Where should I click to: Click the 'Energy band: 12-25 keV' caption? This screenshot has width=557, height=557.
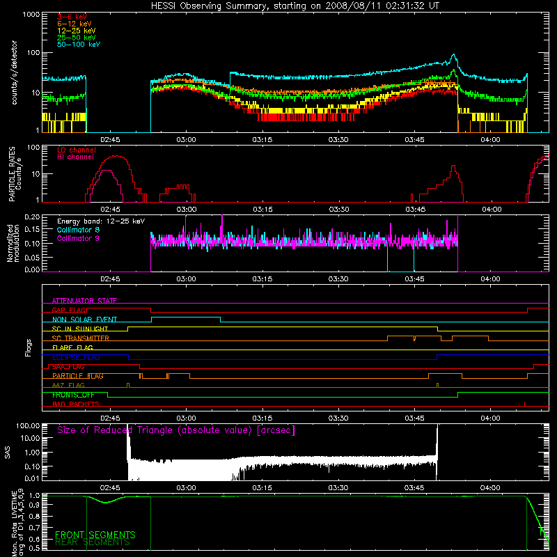pyautogui.click(x=101, y=221)
